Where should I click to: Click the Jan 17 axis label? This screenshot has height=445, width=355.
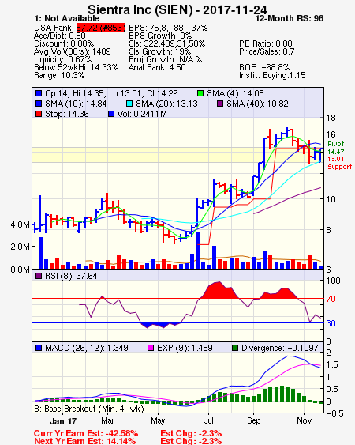[63, 421]
